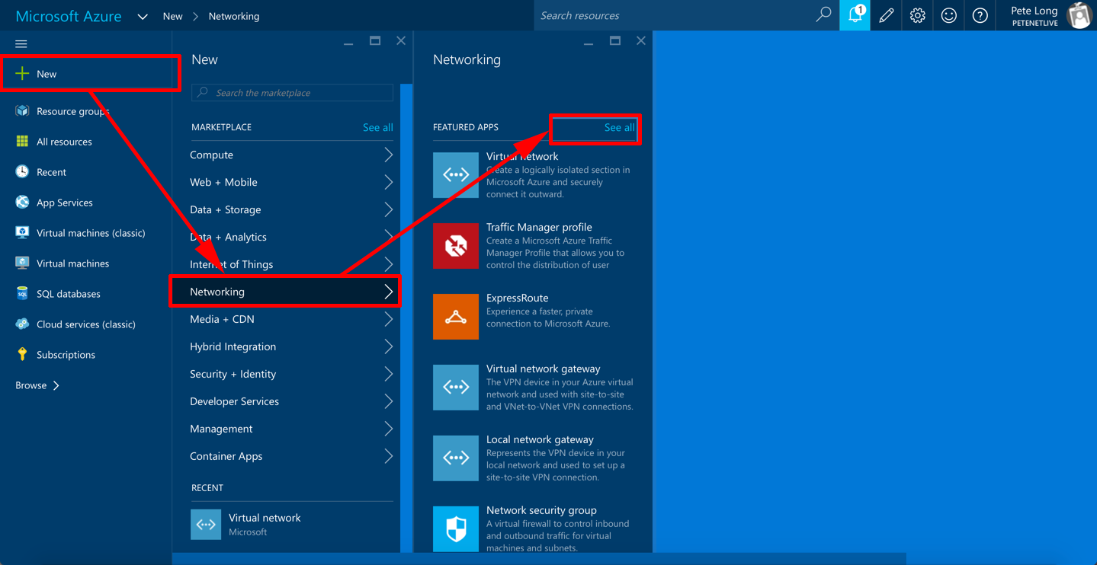This screenshot has width=1097, height=565.
Task: Click See all next to MARKETPLACE
Action: 378,127
